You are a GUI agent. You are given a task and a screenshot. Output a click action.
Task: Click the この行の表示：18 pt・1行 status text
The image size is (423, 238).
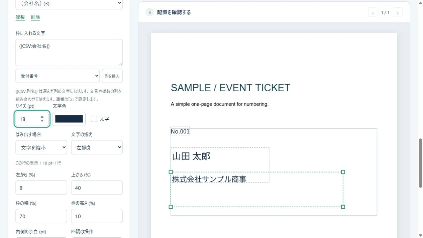coord(38,163)
